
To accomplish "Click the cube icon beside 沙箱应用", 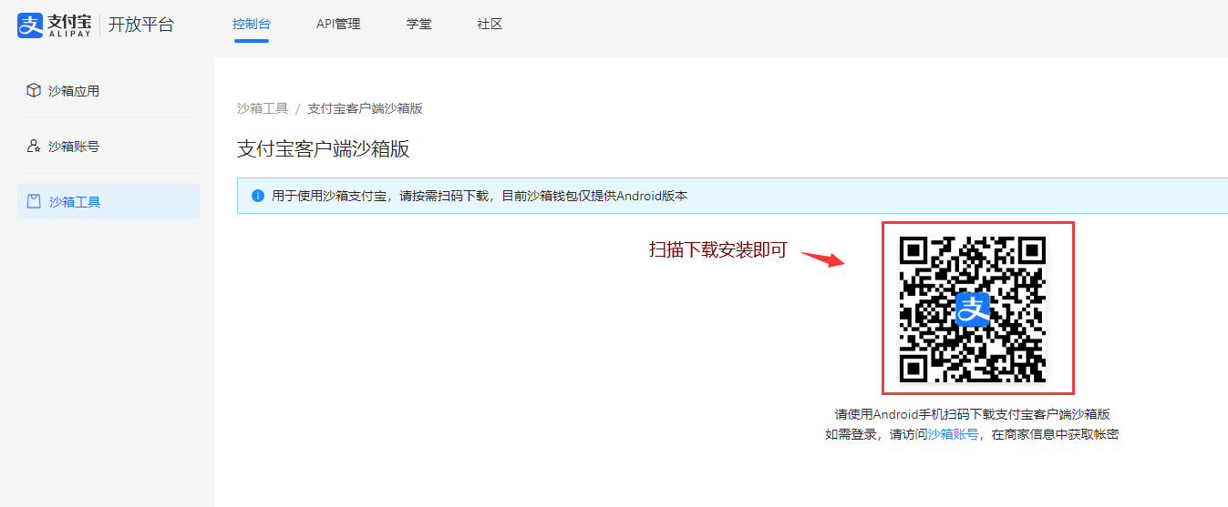I will (34, 91).
